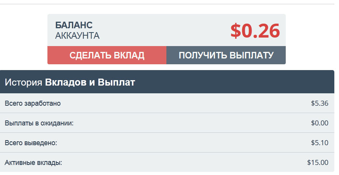Click the СДЕЛАТЬ ВКЛАД red button
The image size is (339, 175).
point(107,55)
